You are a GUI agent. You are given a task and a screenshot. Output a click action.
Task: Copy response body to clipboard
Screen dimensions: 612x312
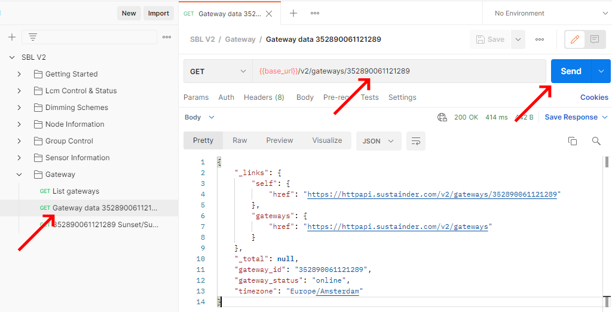tap(572, 141)
